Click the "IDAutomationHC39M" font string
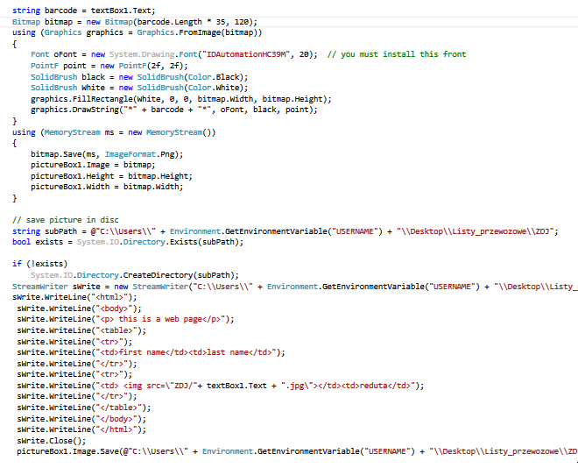The height and width of the screenshot is (468, 578). coord(246,54)
